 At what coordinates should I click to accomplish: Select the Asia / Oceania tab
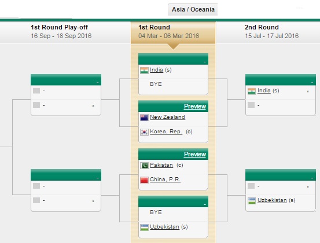pyautogui.click(x=193, y=9)
